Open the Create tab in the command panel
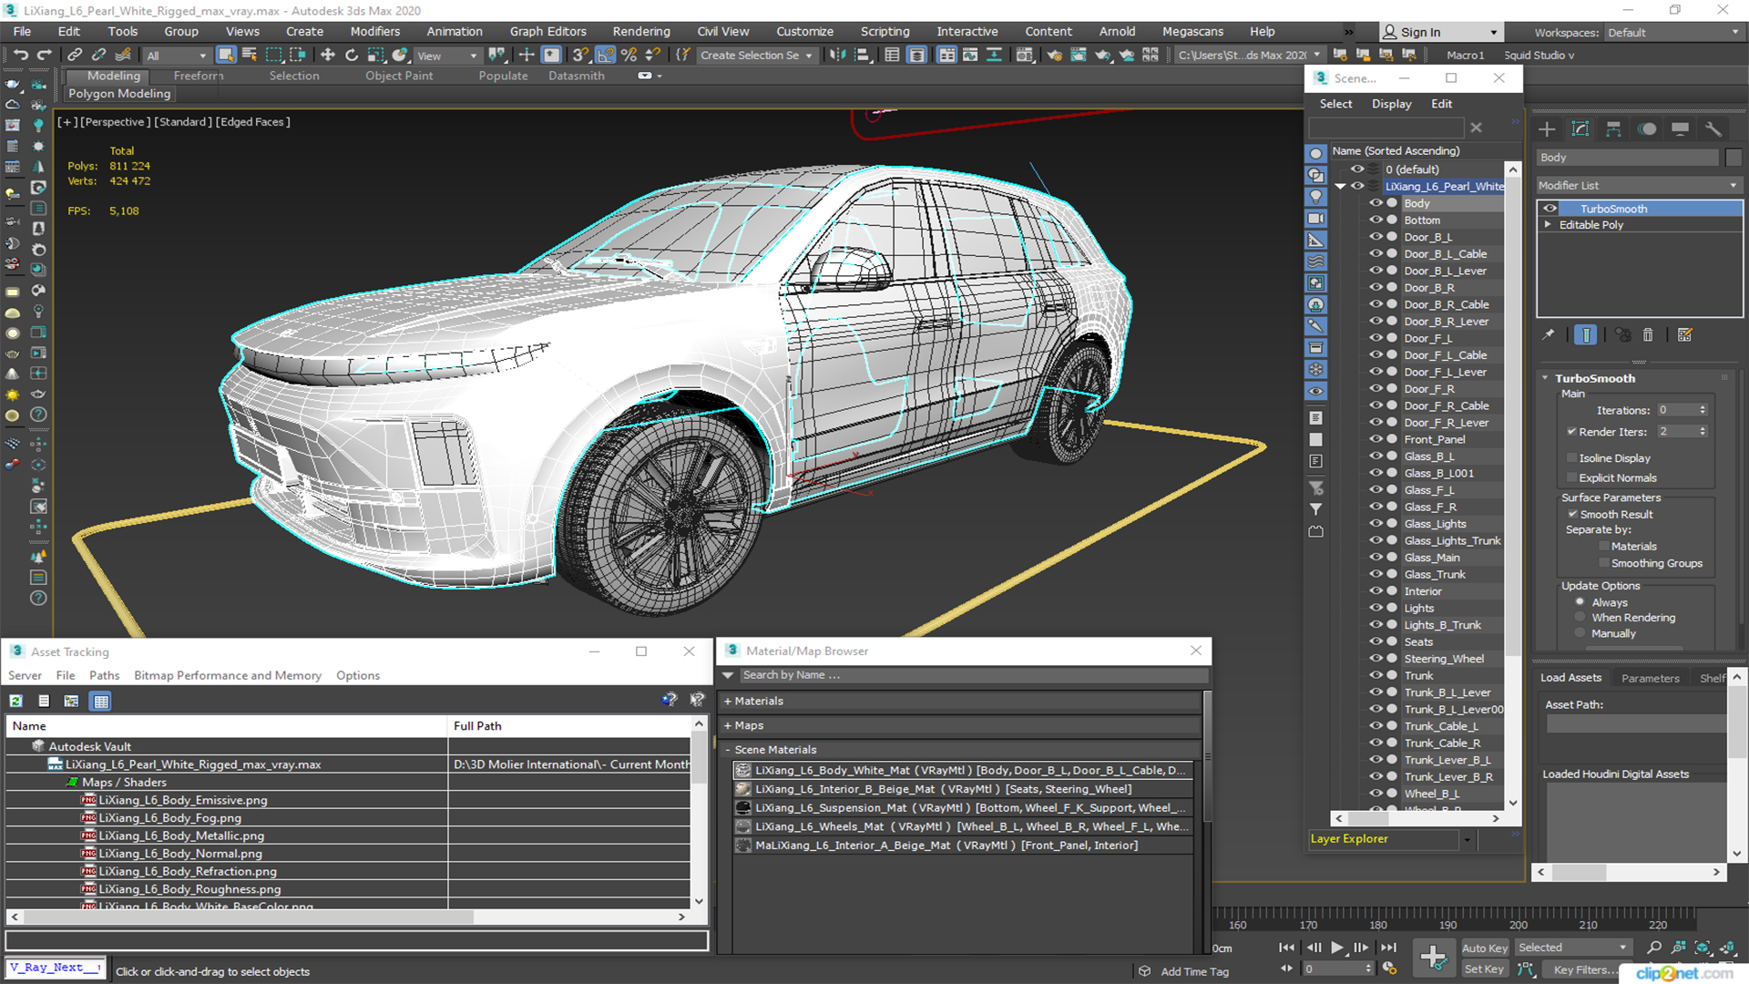This screenshot has height=984, width=1749. (1547, 128)
